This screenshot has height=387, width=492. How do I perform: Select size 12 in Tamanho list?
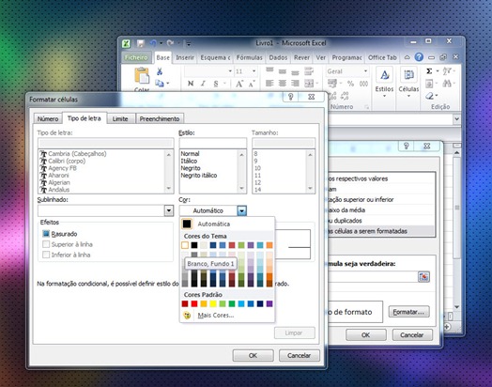pos(257,182)
